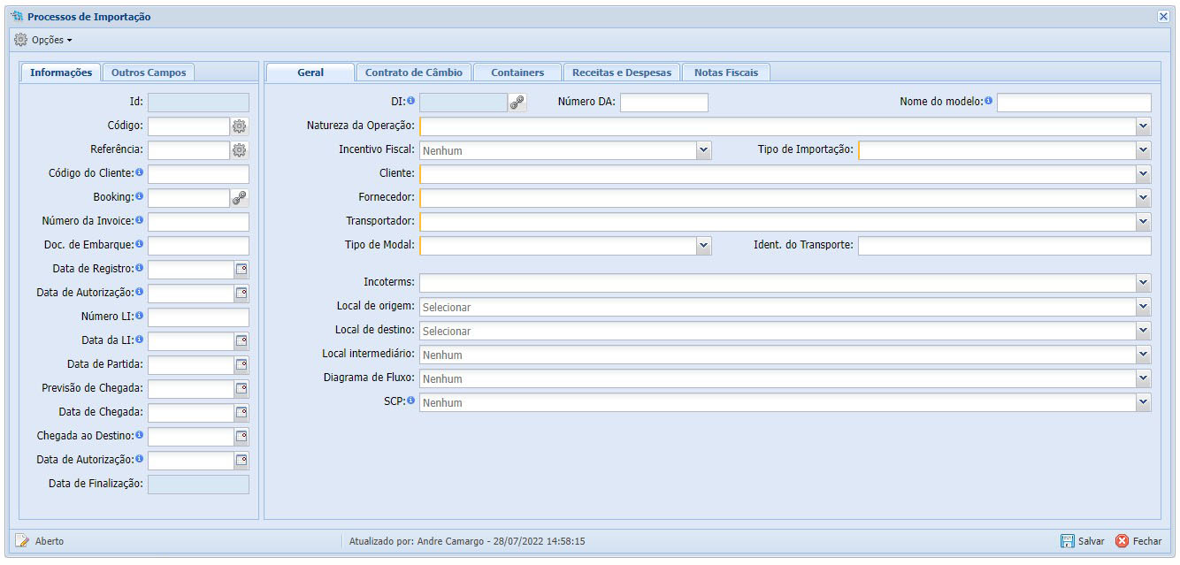Click info icon next to Chegada ao Destino
The image size is (1180, 565).
[140, 435]
